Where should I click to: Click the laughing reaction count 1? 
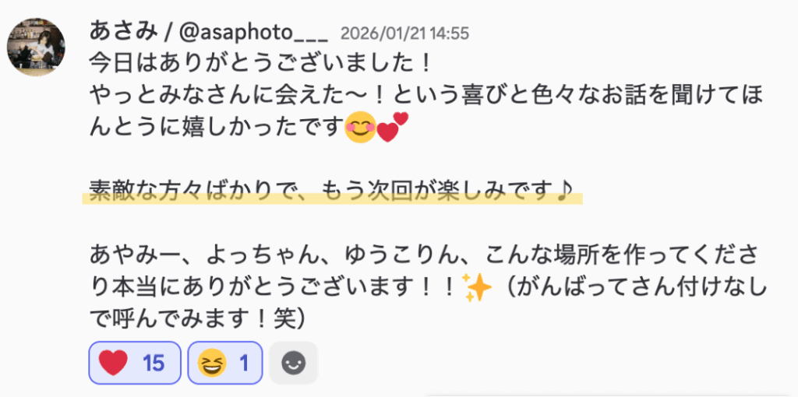click(243, 363)
